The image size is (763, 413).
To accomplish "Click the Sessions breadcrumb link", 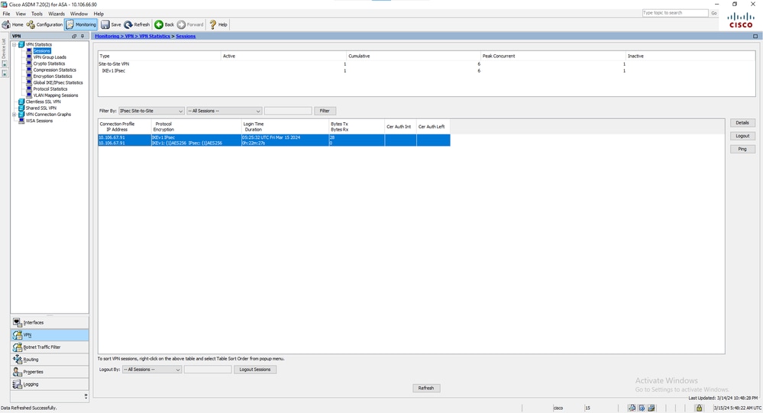I will coord(186,36).
